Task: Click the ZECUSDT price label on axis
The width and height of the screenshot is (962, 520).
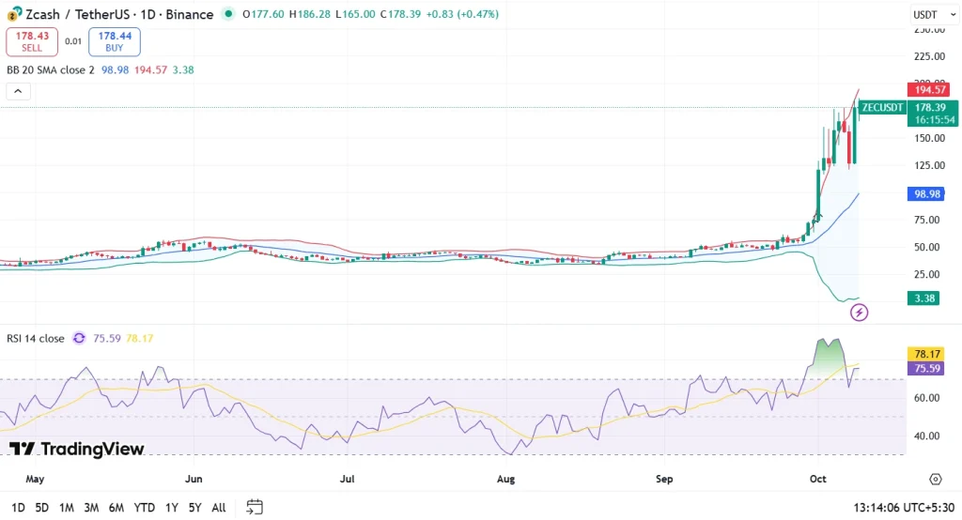Action: pos(882,108)
